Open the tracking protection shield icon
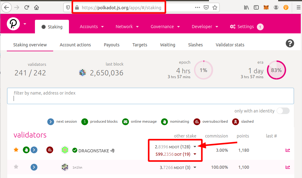The width and height of the screenshot is (302, 178). click(68, 7)
